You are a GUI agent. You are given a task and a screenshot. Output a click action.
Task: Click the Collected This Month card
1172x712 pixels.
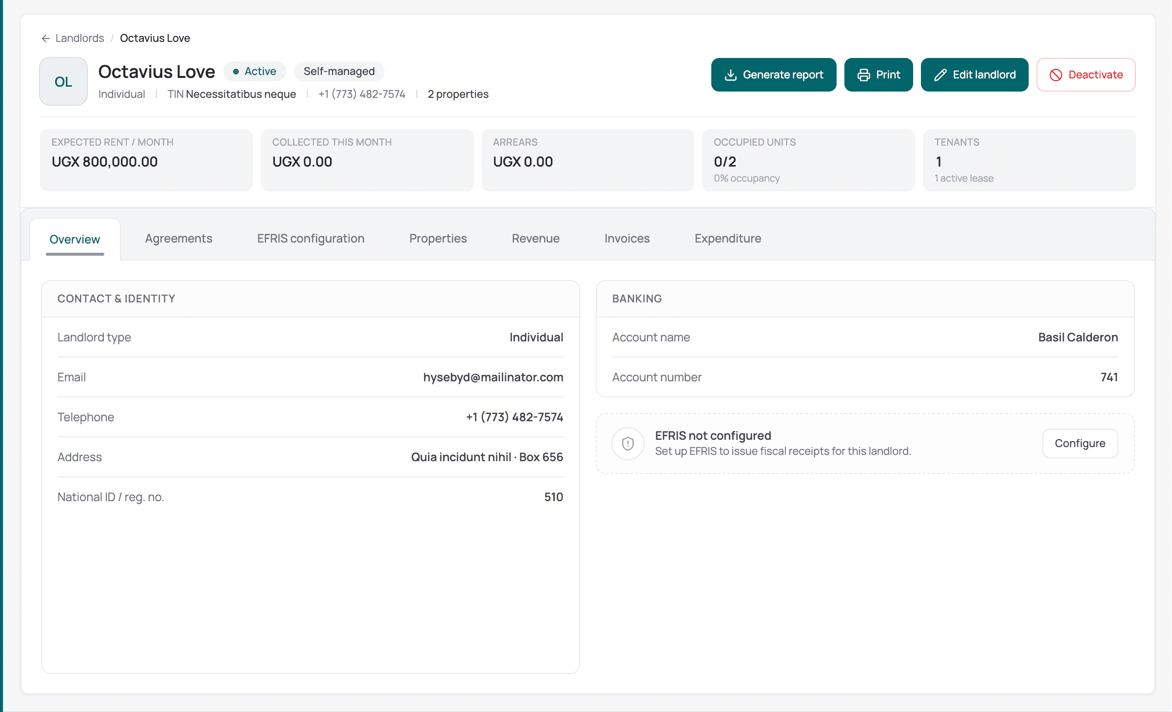click(x=367, y=160)
